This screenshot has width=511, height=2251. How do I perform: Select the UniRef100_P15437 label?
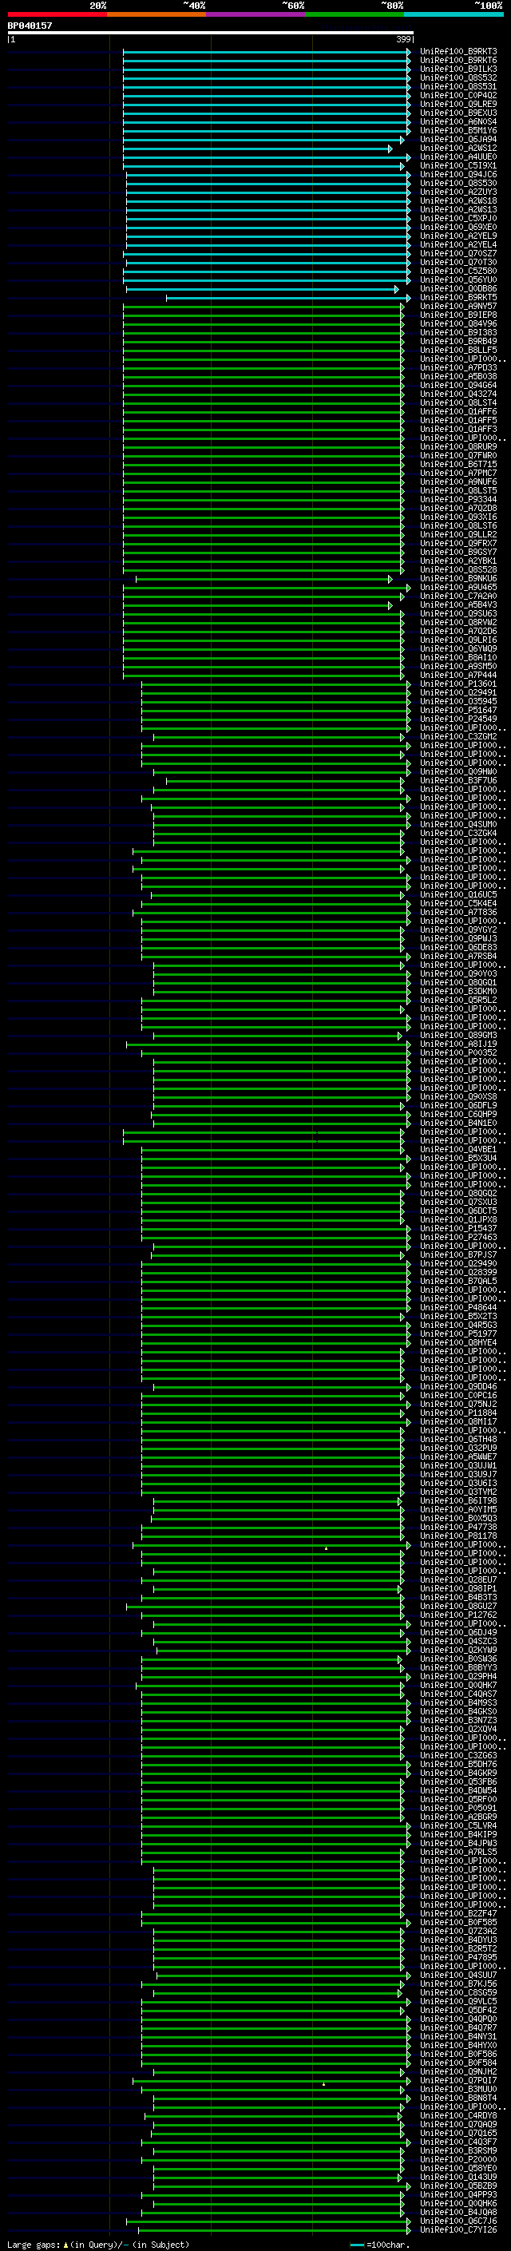click(458, 1229)
